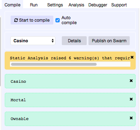
Task: Click the Details button
Action: (x=74, y=41)
